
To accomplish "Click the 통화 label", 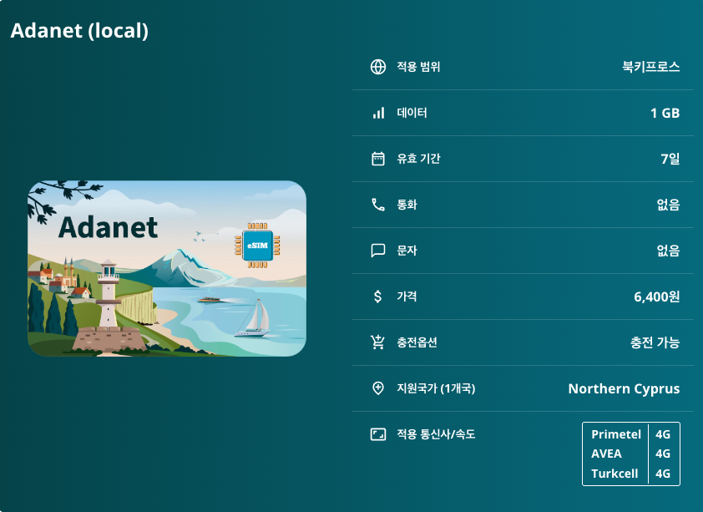I will (407, 205).
